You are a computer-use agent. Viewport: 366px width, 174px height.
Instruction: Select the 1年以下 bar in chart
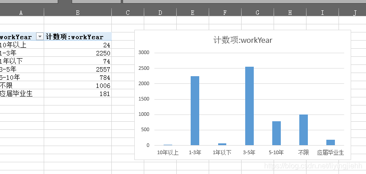[222, 144]
